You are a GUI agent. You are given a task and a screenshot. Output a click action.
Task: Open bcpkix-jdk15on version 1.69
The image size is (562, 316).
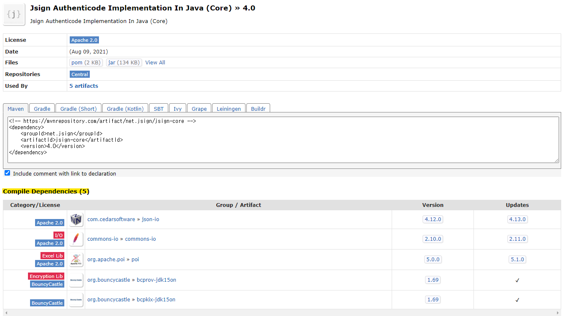coord(433,300)
